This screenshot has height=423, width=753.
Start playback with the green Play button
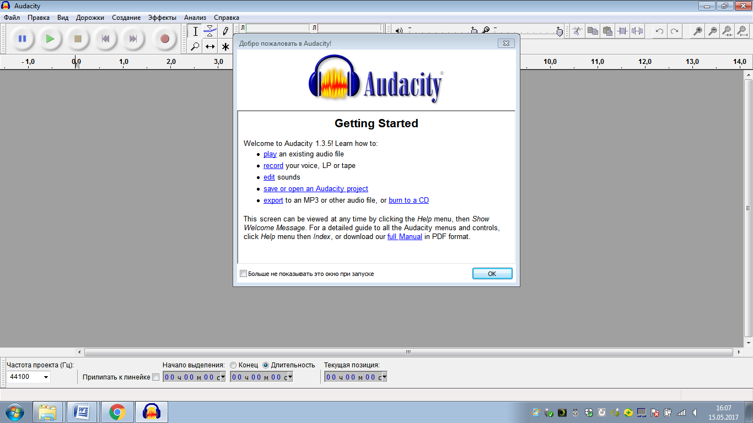pyautogui.click(x=50, y=39)
